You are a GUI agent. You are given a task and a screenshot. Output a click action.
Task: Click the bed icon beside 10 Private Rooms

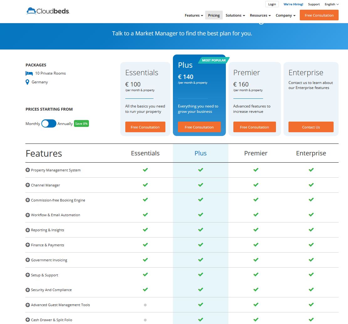pyautogui.click(x=29, y=73)
